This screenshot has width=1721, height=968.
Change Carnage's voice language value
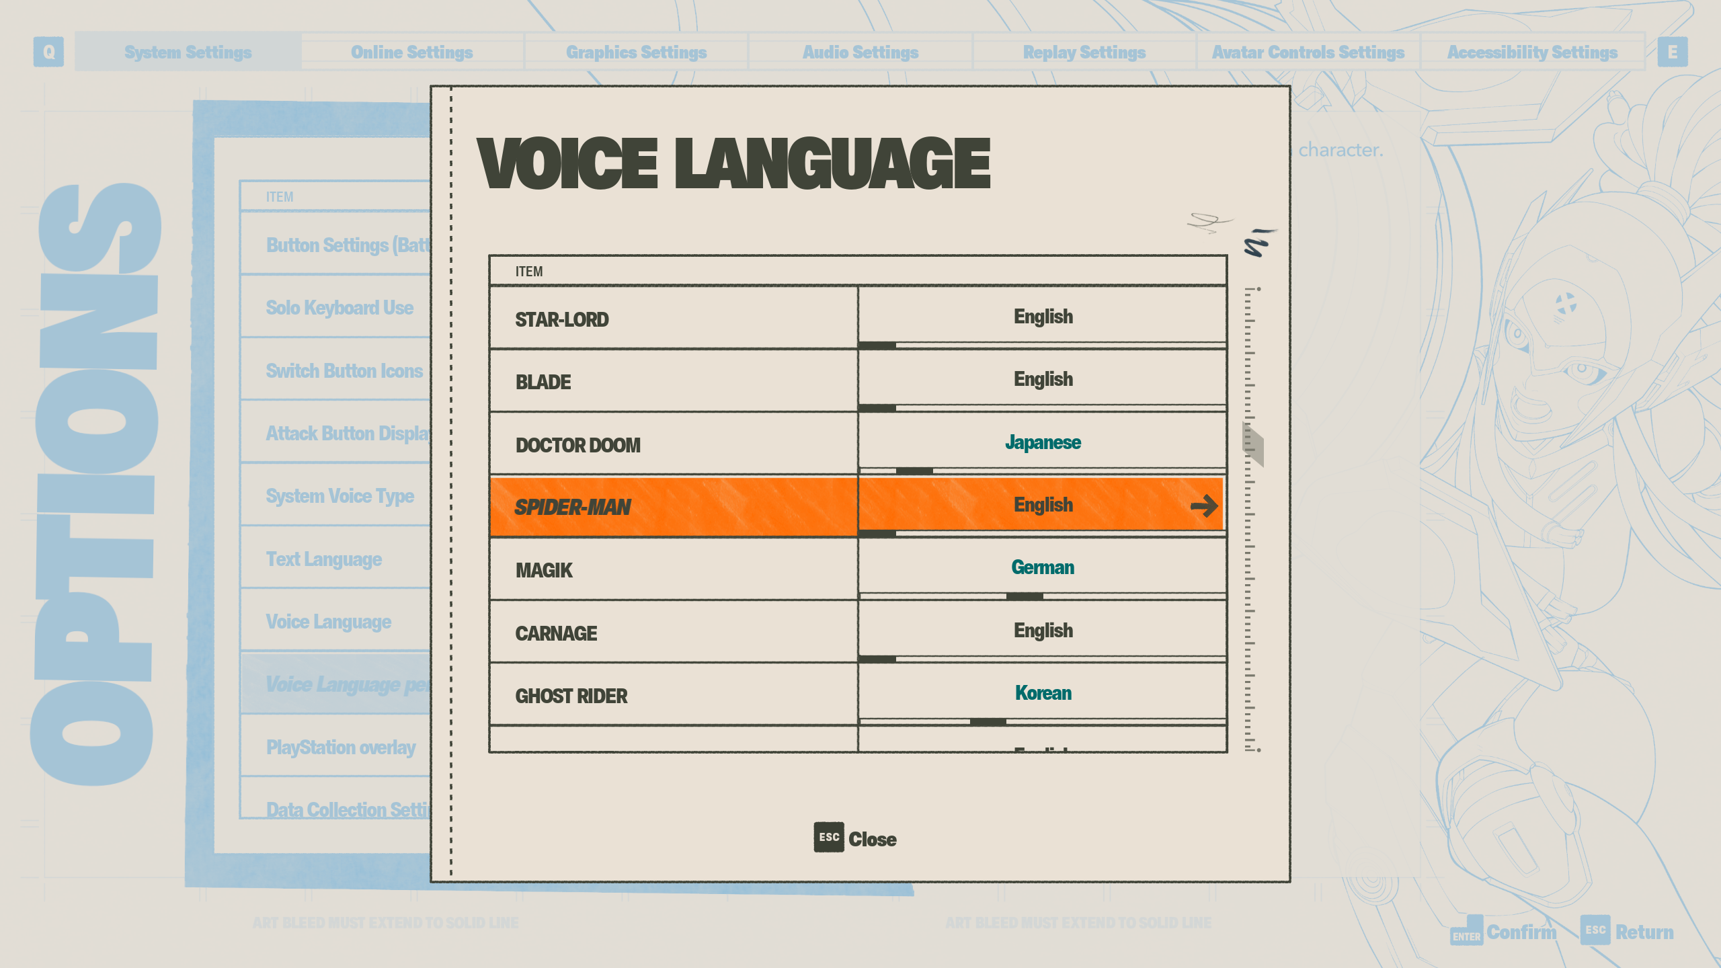tap(1043, 631)
